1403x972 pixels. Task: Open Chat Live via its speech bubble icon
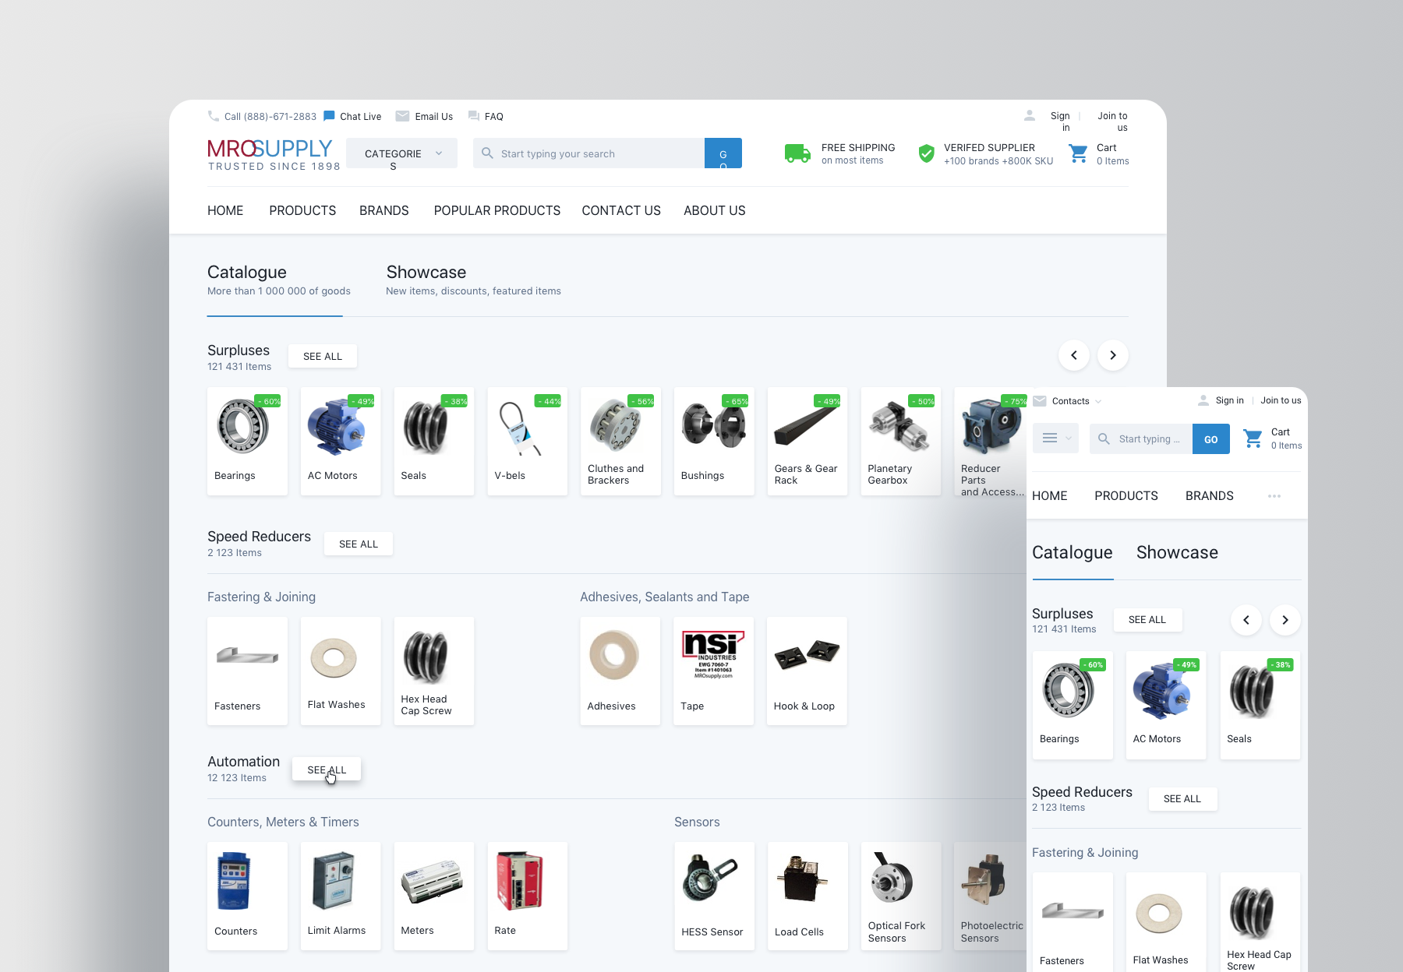pos(329,116)
